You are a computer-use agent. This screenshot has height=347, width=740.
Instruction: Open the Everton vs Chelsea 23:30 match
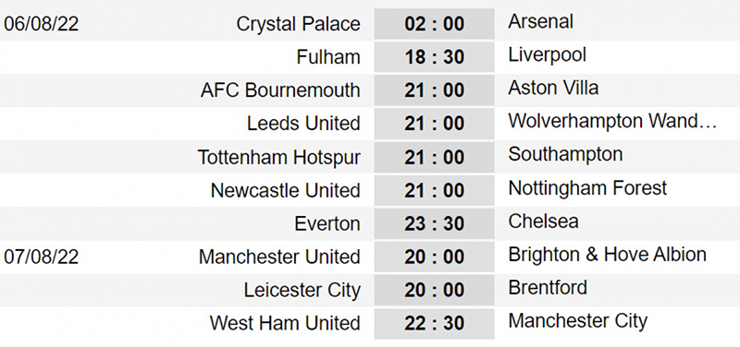pyautogui.click(x=434, y=223)
